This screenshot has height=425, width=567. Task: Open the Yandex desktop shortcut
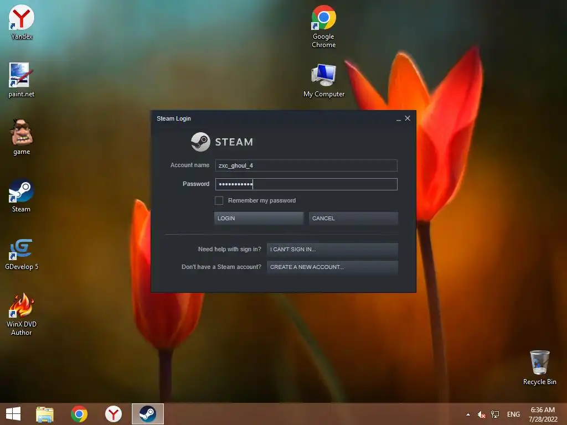point(22,22)
